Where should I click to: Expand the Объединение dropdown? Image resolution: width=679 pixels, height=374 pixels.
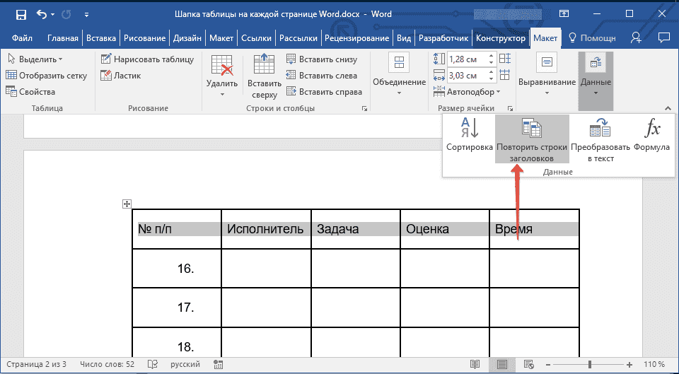399,75
